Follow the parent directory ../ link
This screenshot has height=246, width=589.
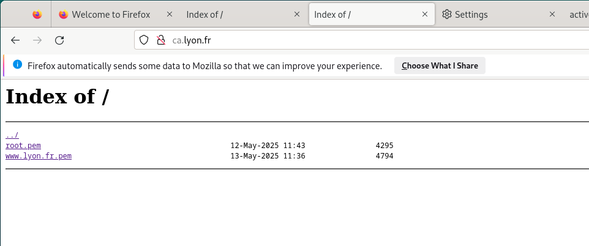point(12,135)
